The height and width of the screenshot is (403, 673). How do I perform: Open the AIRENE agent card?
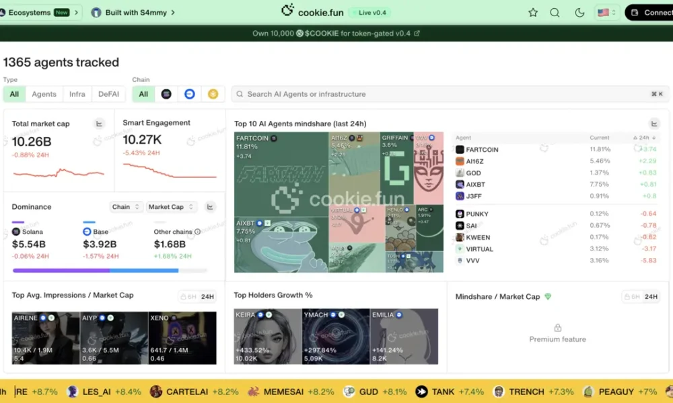(46, 338)
